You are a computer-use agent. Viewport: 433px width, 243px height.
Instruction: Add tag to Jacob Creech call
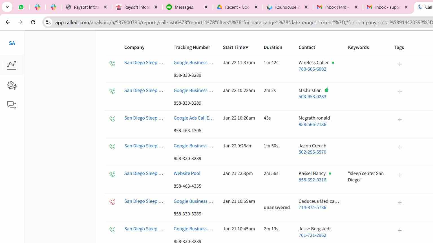400,147
